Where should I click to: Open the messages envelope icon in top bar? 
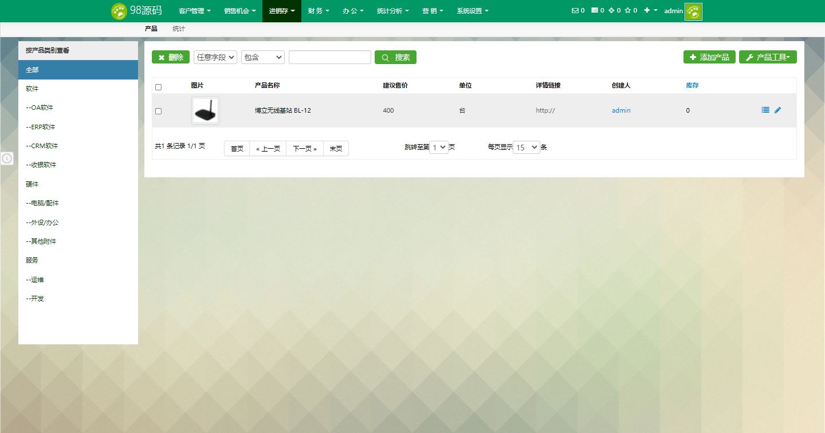point(575,10)
